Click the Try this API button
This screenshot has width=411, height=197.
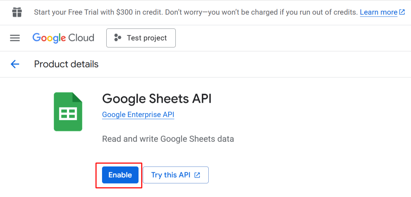(175, 175)
